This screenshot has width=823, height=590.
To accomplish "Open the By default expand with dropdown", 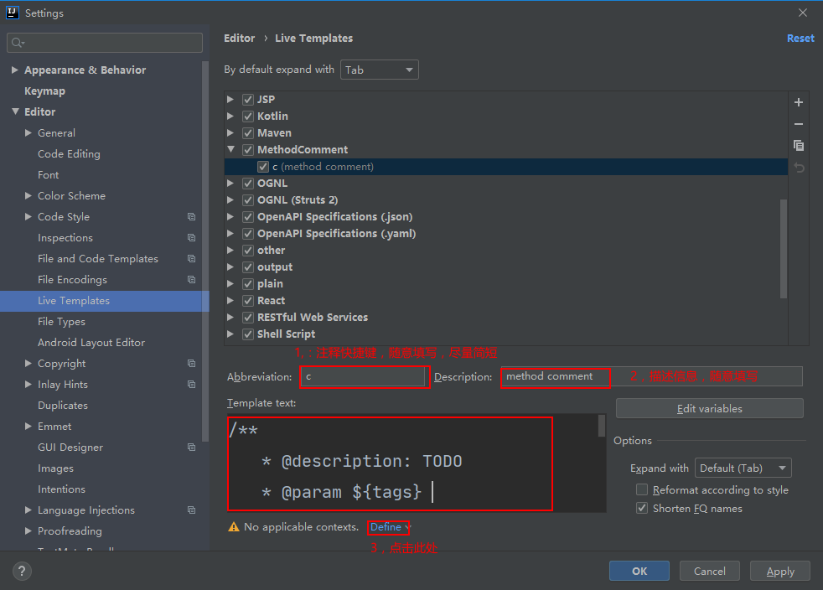I will [379, 70].
